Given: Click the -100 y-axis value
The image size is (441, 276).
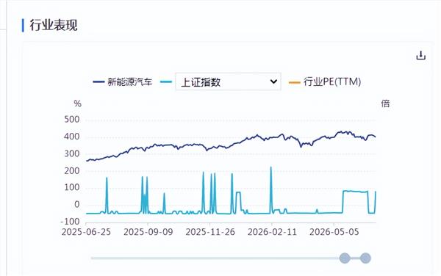Looking at the screenshot, I should pyautogui.click(x=70, y=222).
